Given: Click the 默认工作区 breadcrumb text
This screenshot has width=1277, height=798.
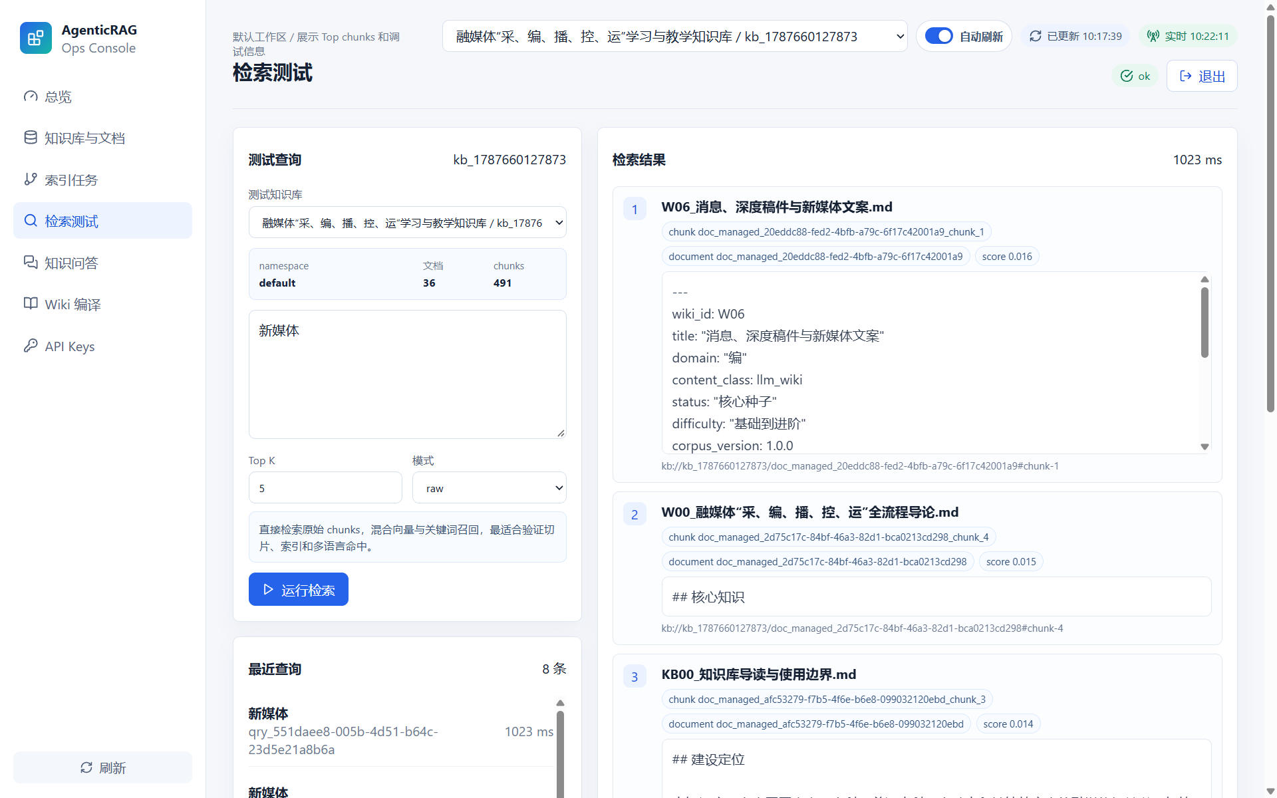Looking at the screenshot, I should pyautogui.click(x=259, y=37).
